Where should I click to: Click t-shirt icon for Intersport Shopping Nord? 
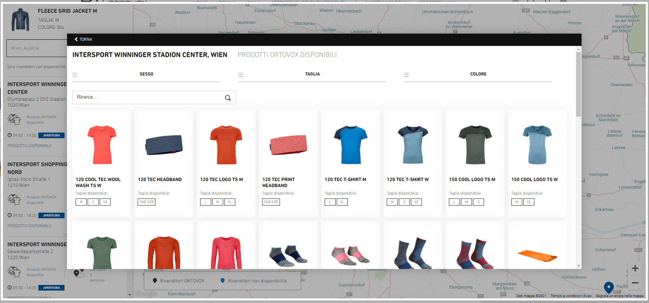click(14, 200)
